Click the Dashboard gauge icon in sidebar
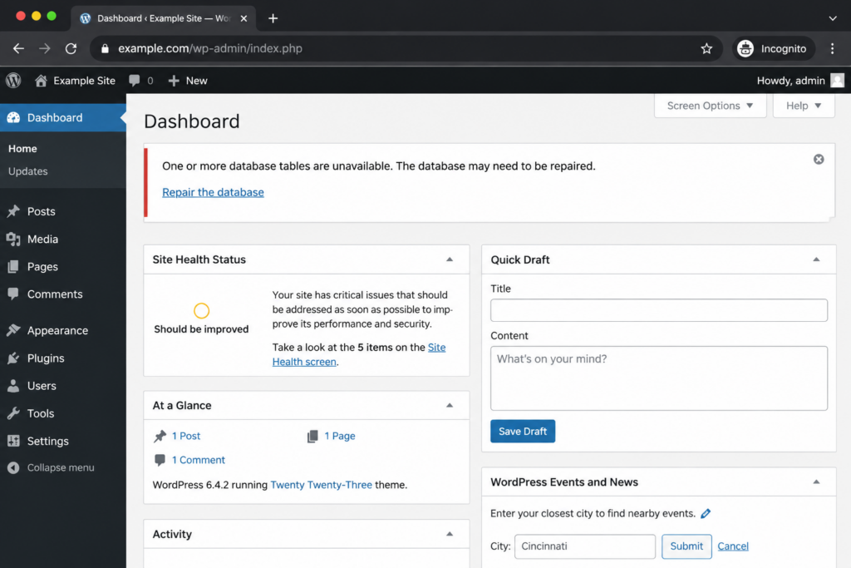This screenshot has height=568, width=851. (x=13, y=117)
